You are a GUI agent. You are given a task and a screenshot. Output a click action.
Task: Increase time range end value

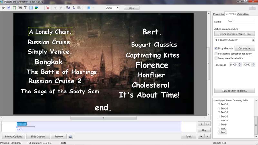click(253, 63)
